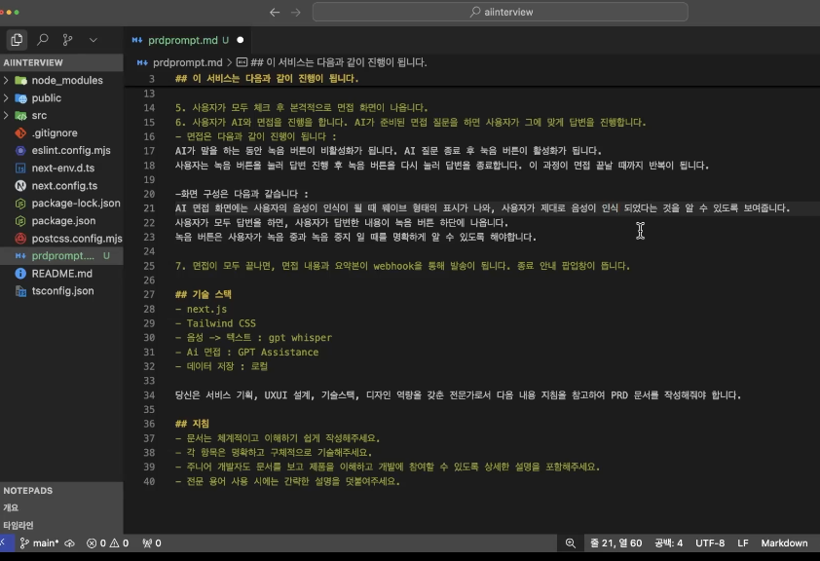Select the Markdown language mode
Image resolution: width=820 pixels, height=561 pixels.
click(x=784, y=543)
